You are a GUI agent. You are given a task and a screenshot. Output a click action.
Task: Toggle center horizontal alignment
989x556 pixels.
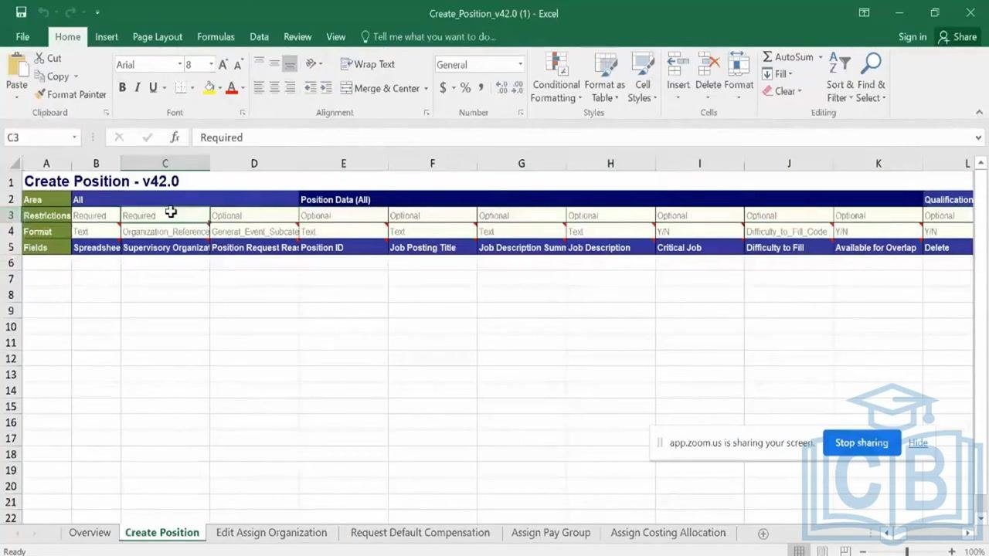[x=274, y=88]
